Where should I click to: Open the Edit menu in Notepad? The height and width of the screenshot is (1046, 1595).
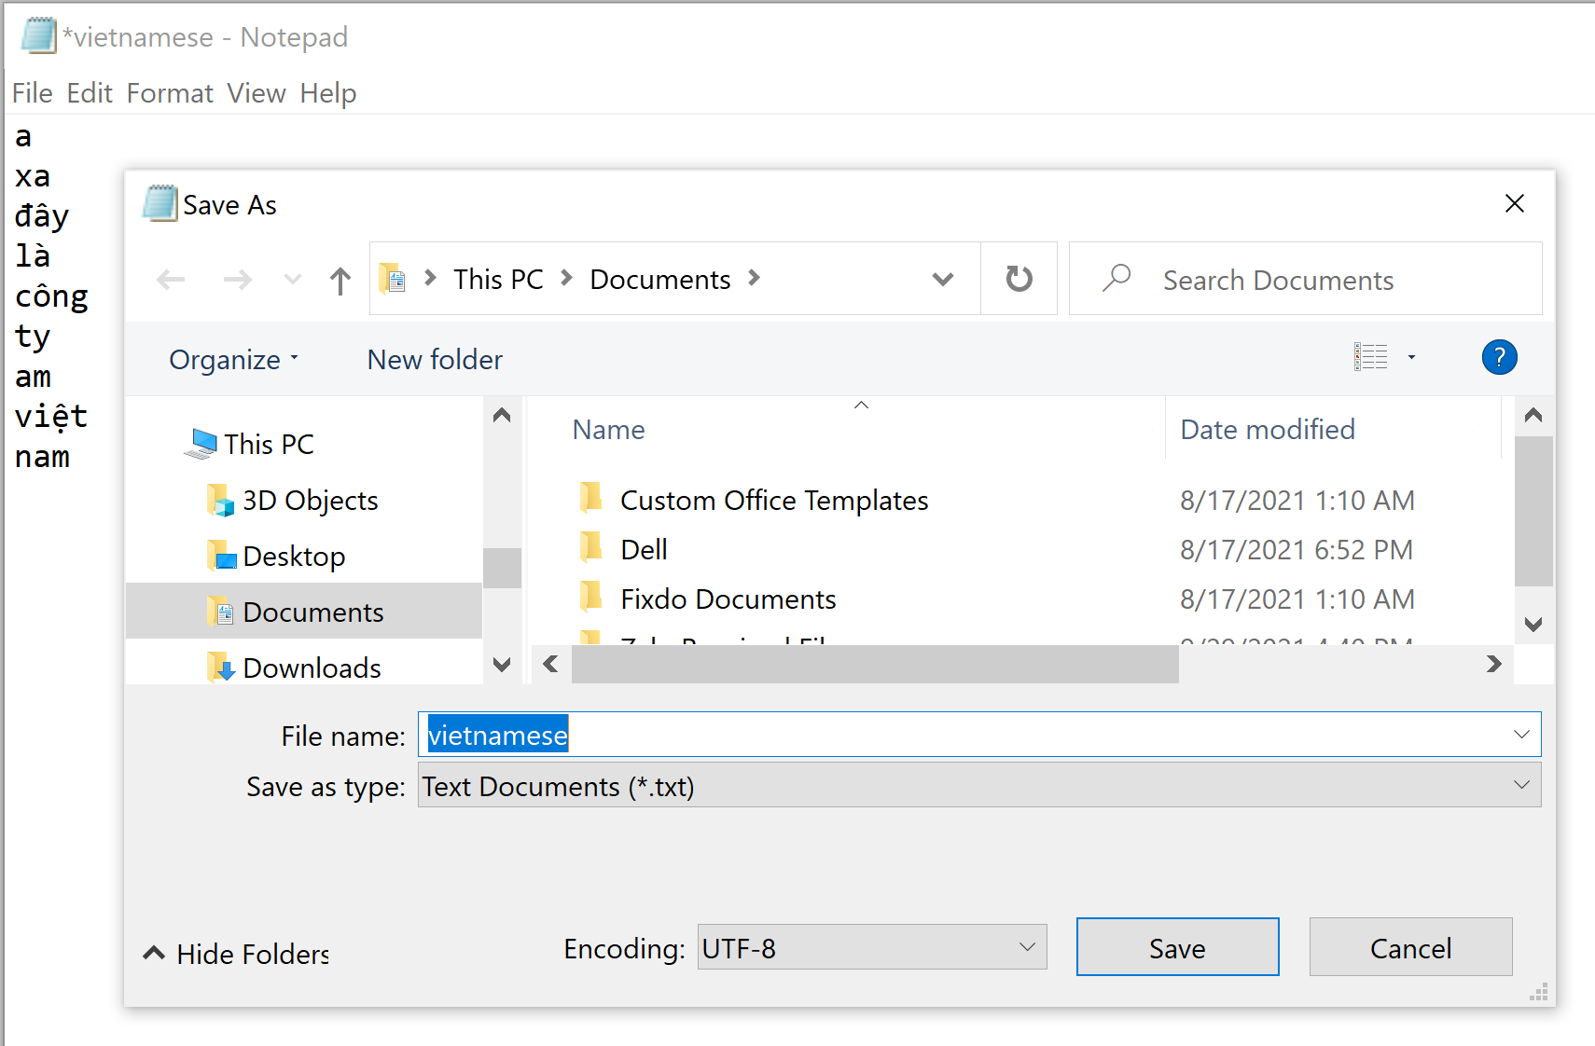pos(90,93)
